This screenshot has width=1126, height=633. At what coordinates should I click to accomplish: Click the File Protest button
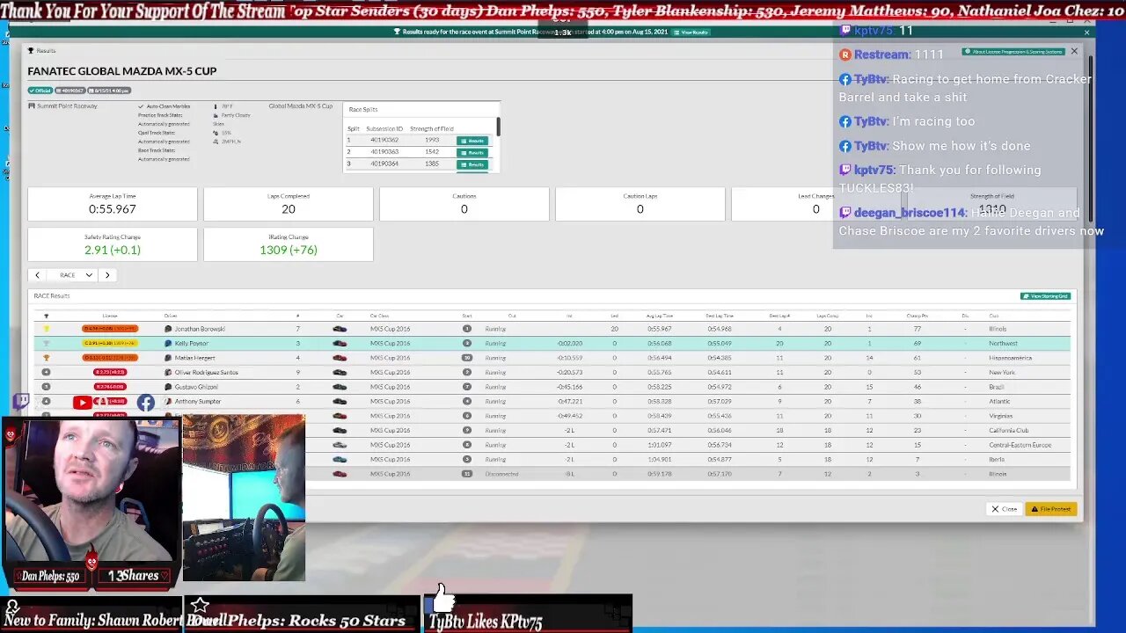[x=1051, y=509]
